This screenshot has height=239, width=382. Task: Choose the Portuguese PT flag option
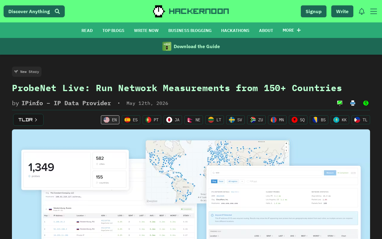coord(152,120)
